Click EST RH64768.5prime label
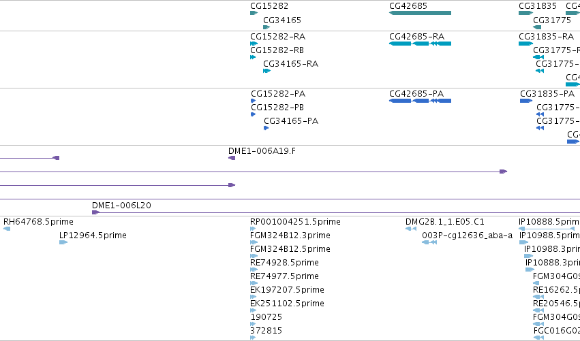580x341 pixels. [38, 222]
